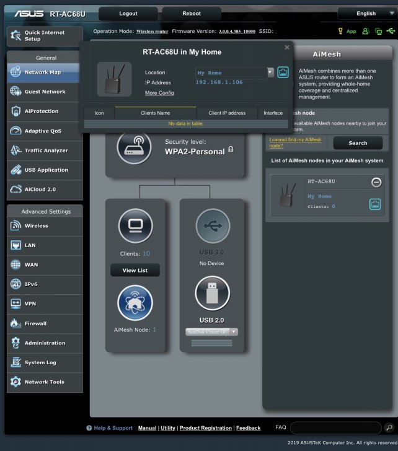
Task: Click the network clients status icon
Action: (378, 31)
